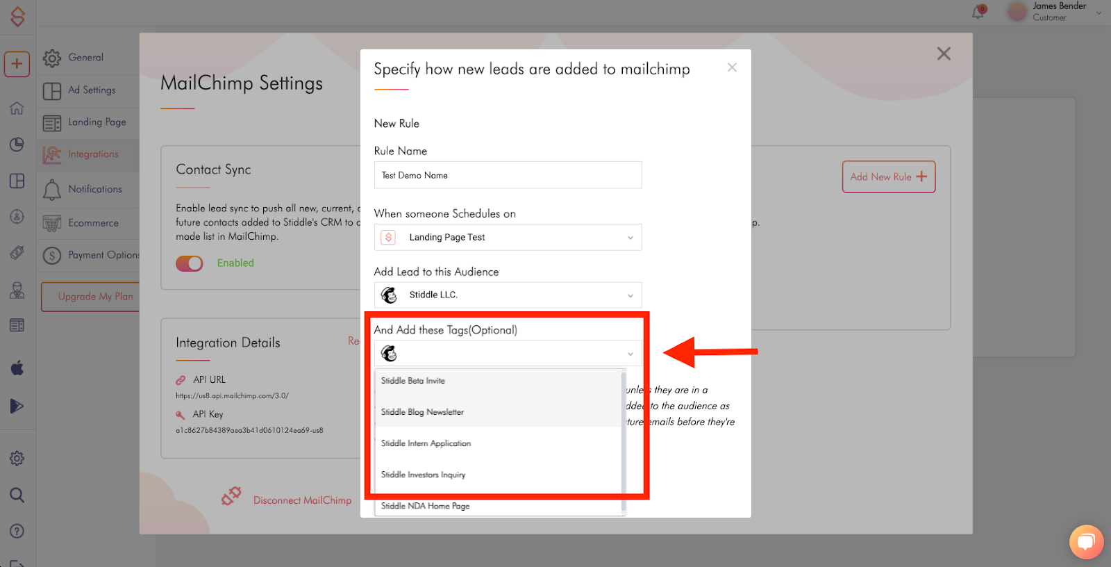Click the plus create button in left sidebar

tap(17, 64)
